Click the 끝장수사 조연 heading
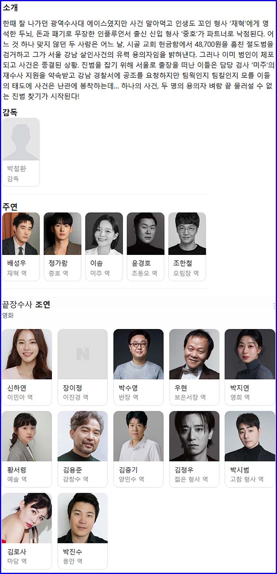 tap(26, 305)
